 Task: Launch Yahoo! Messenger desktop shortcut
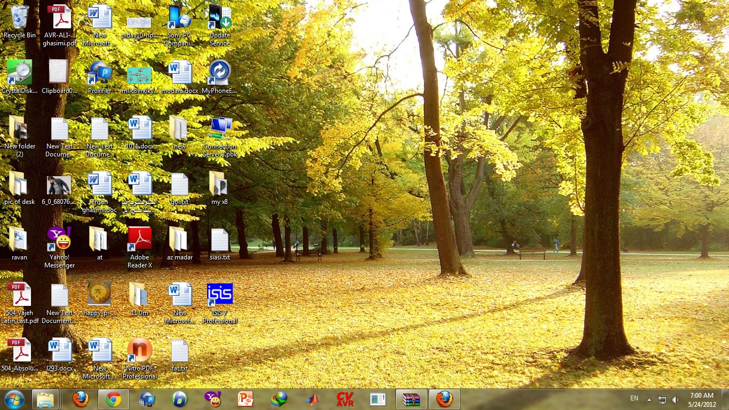pyautogui.click(x=60, y=247)
